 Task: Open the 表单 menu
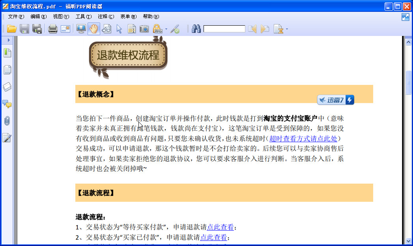[x=129, y=17]
